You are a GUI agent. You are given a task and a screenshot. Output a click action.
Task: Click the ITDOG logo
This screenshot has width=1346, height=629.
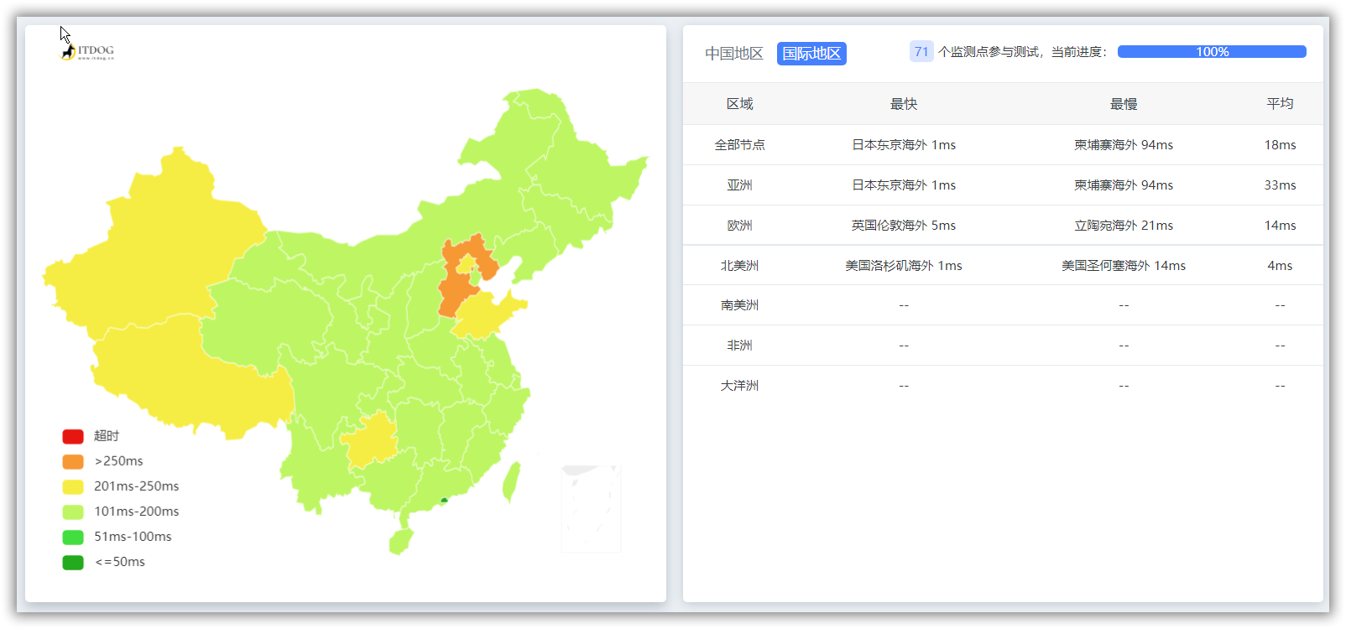[x=87, y=52]
